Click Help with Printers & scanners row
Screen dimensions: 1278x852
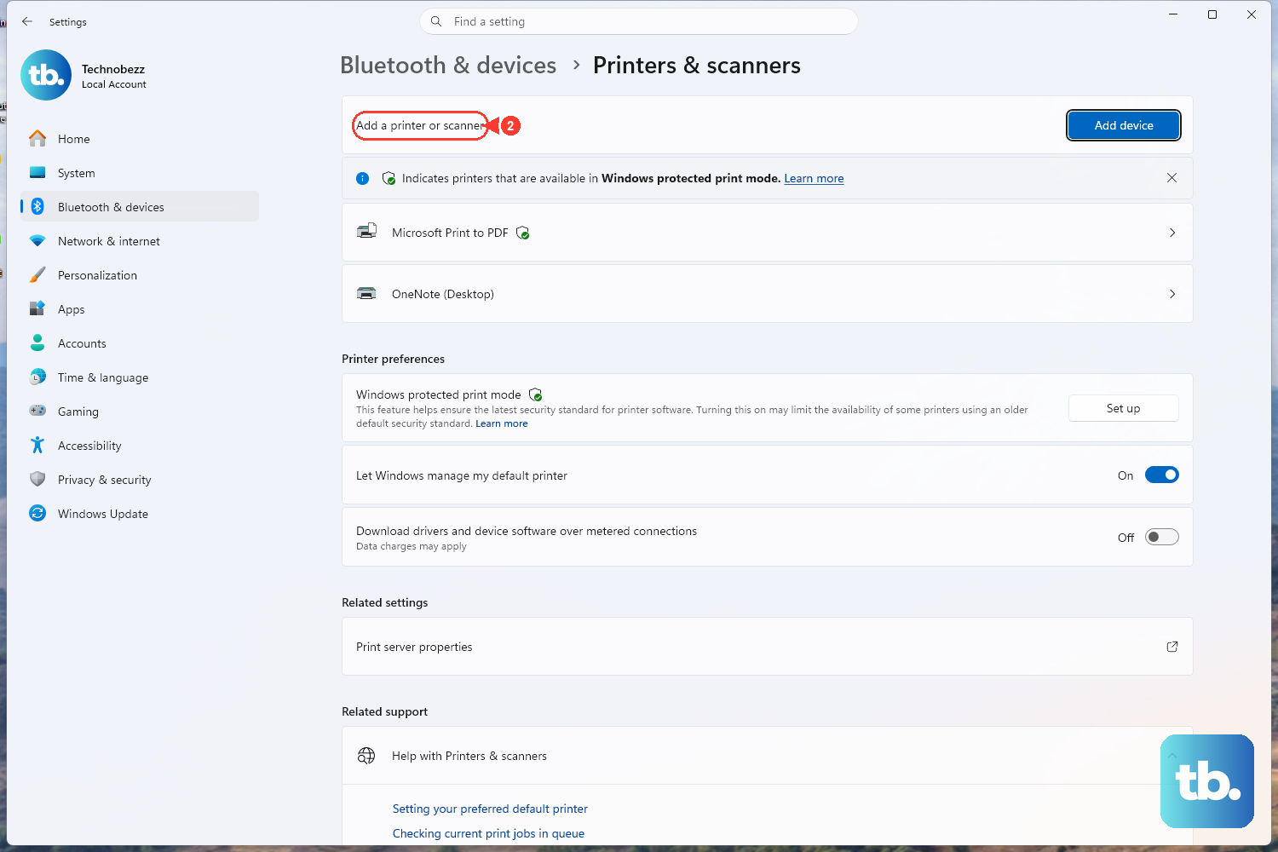click(767, 756)
